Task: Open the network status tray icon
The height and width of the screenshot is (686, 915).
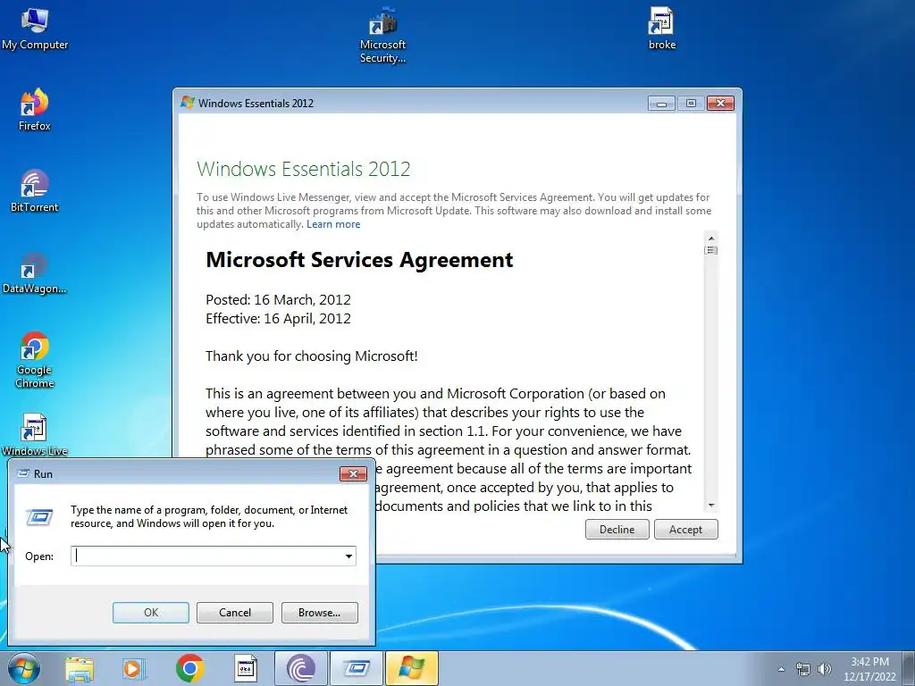Action: [x=803, y=669]
